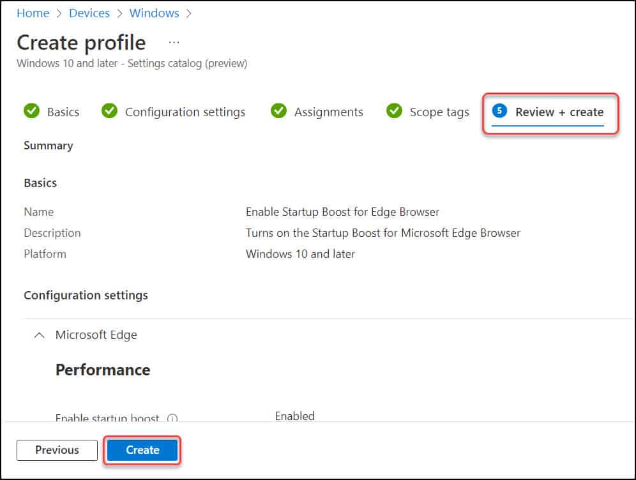This screenshot has width=636, height=480.
Task: Open the ellipsis menu beside Create profile
Action: [x=174, y=43]
